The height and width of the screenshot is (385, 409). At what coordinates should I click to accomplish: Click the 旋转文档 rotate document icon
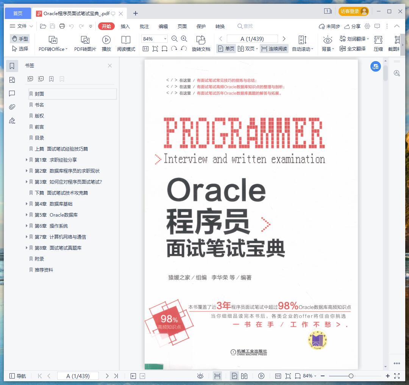(201, 43)
